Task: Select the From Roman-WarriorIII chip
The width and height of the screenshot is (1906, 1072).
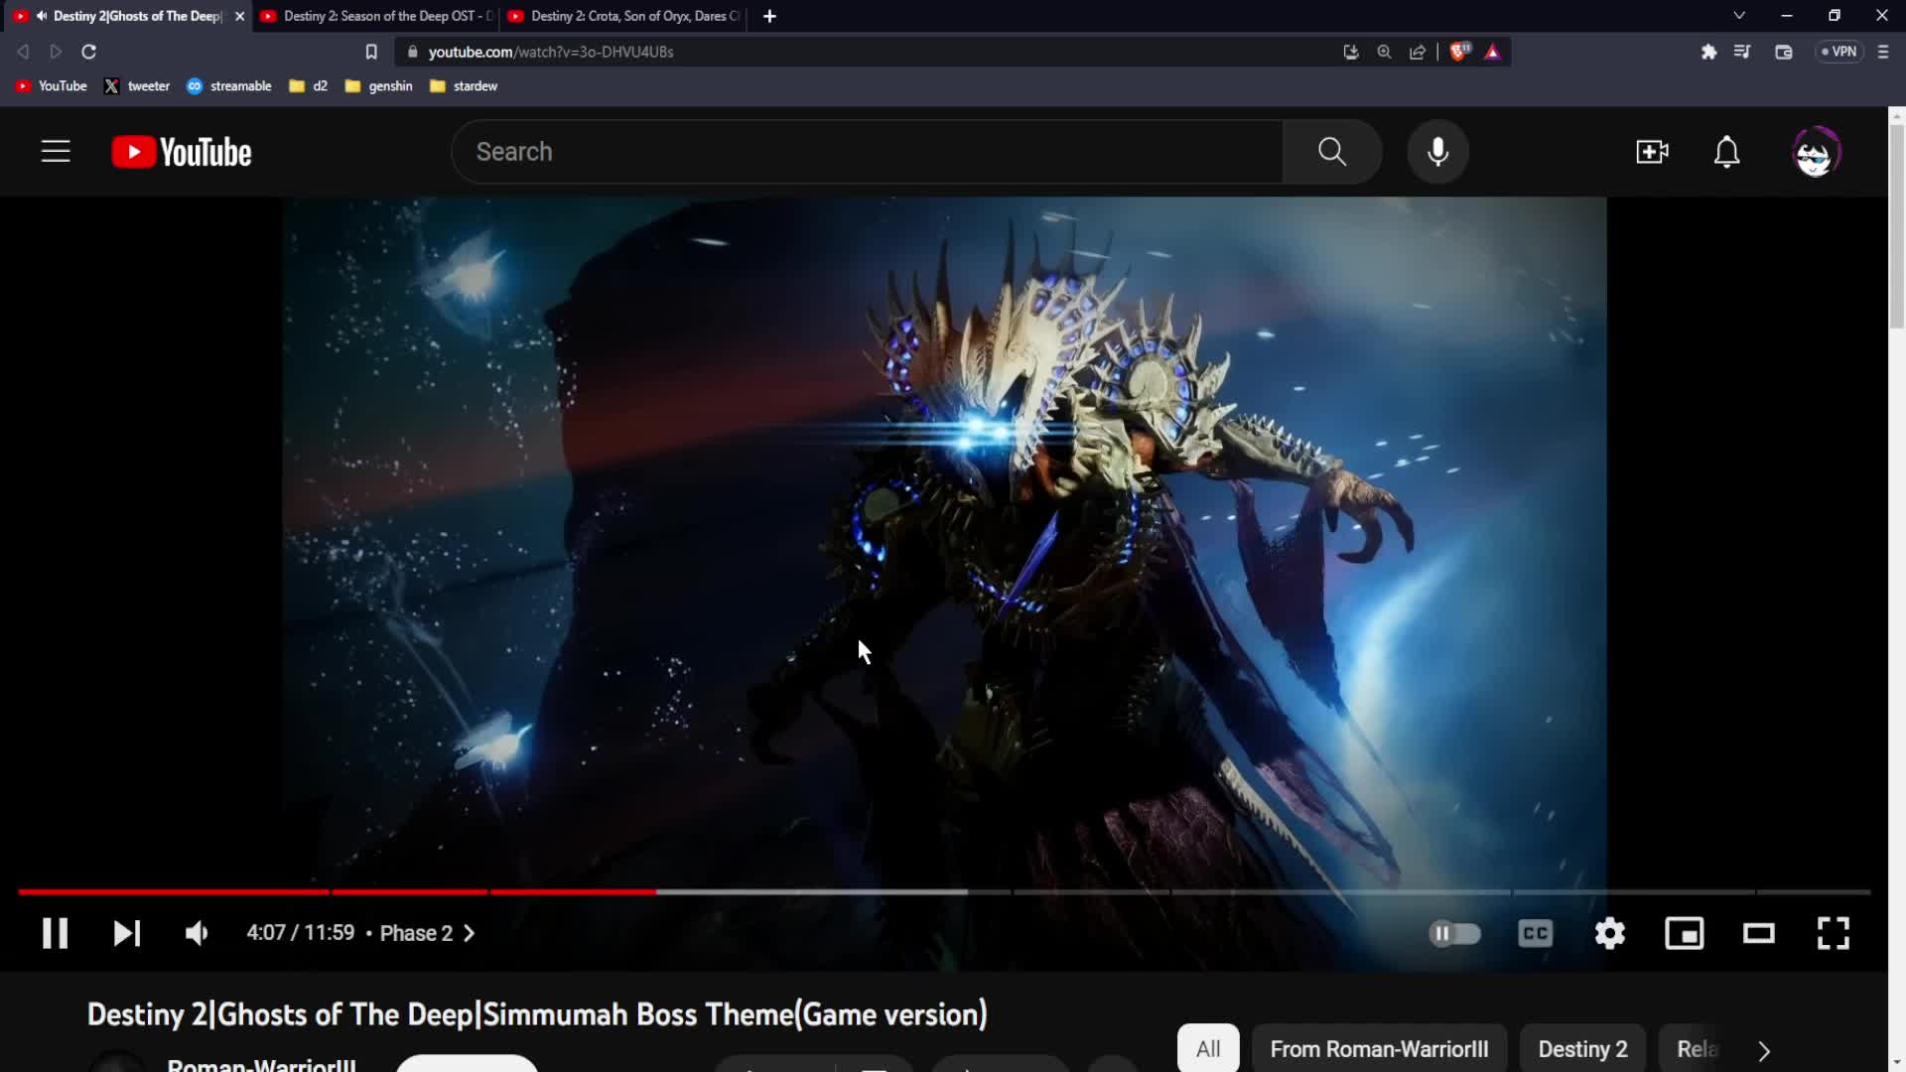Action: [x=1379, y=1048]
